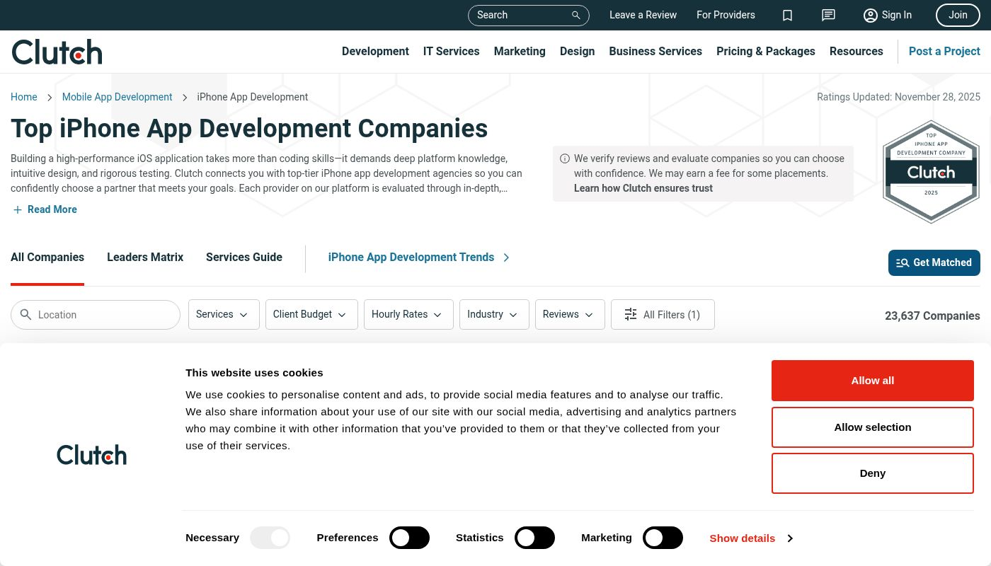Turn on the Statistics cookie toggle

(x=534, y=538)
